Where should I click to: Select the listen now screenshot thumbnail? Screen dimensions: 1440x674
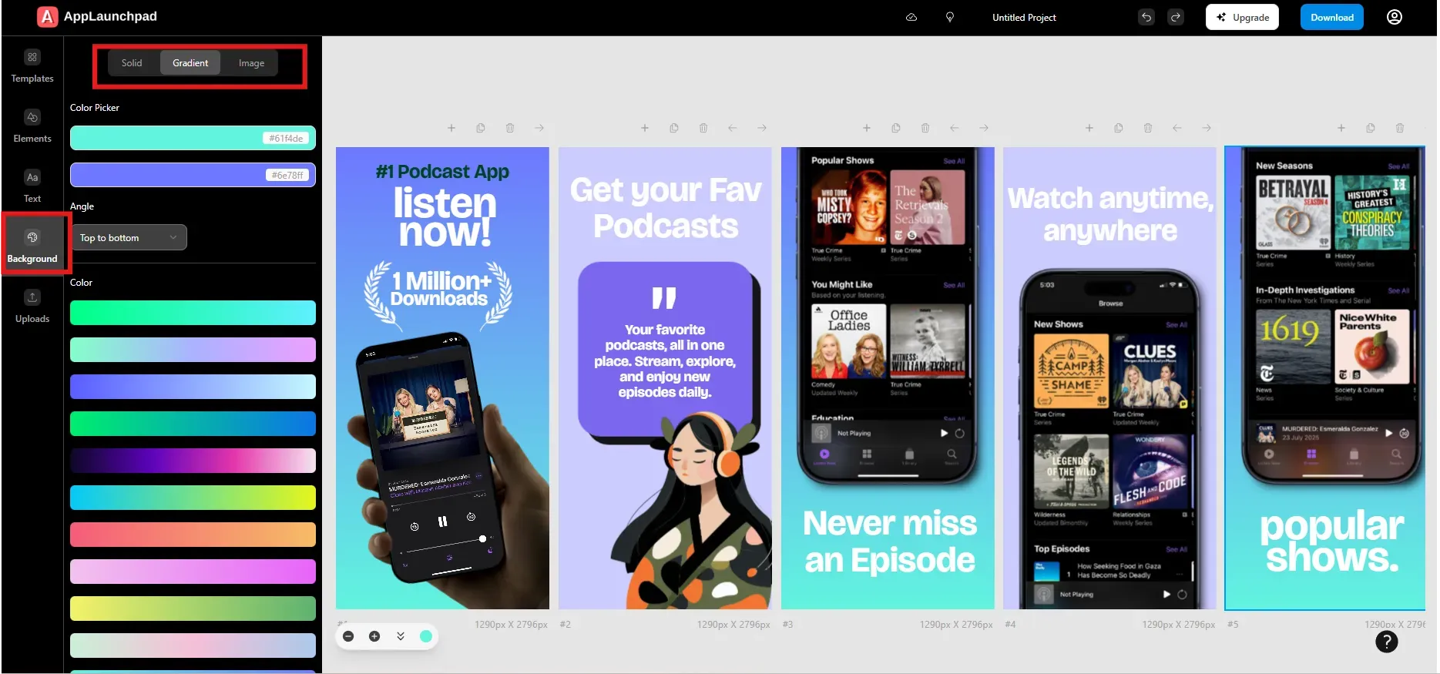442,378
